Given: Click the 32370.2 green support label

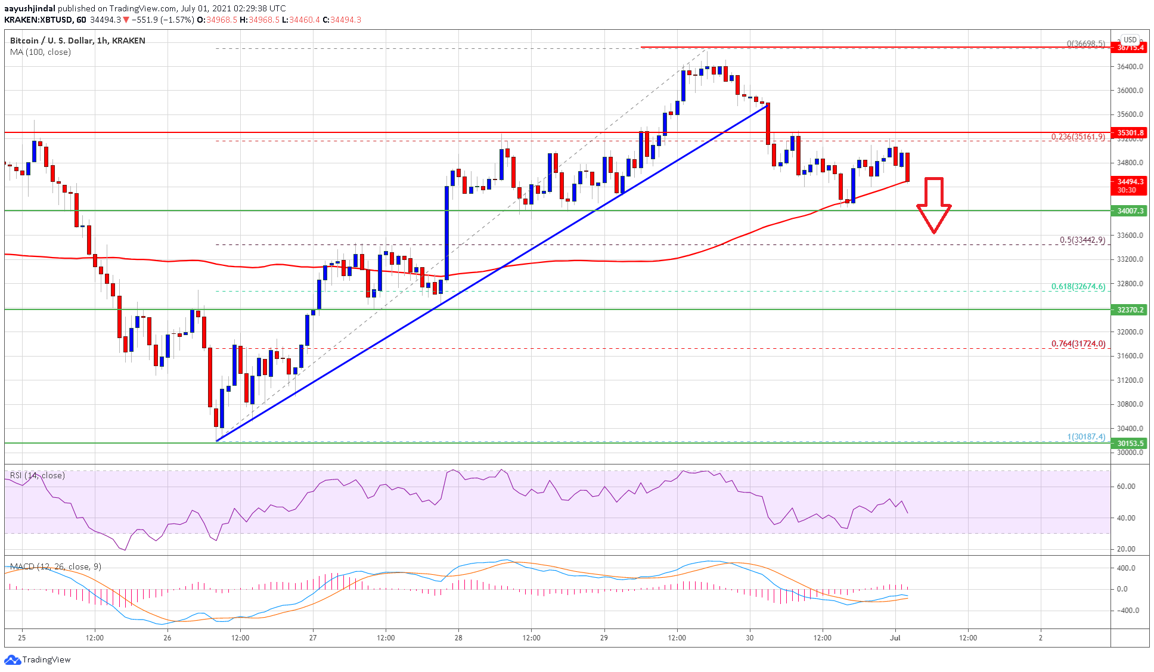Looking at the screenshot, I should (x=1130, y=310).
